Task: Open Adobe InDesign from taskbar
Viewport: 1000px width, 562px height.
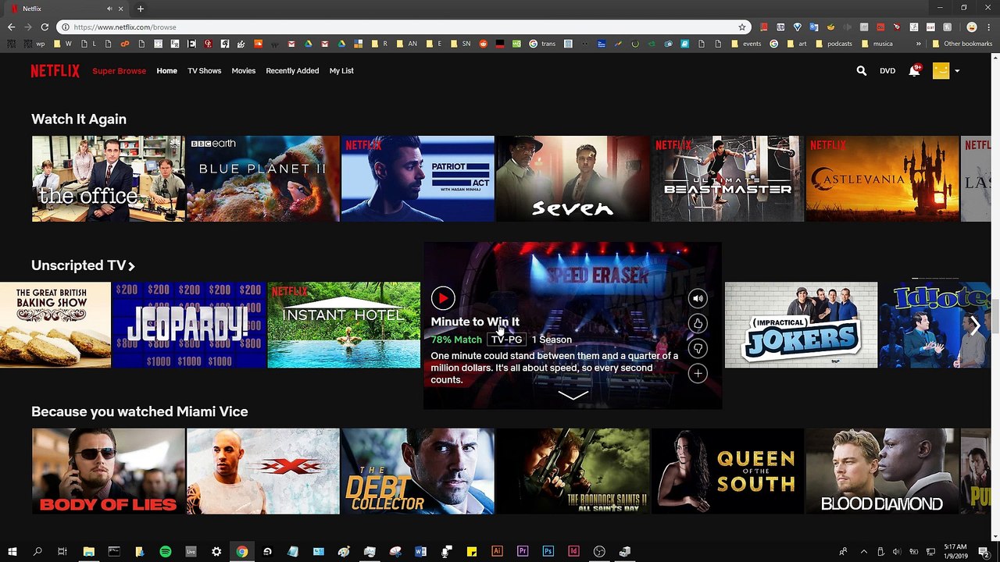Action: click(x=573, y=552)
